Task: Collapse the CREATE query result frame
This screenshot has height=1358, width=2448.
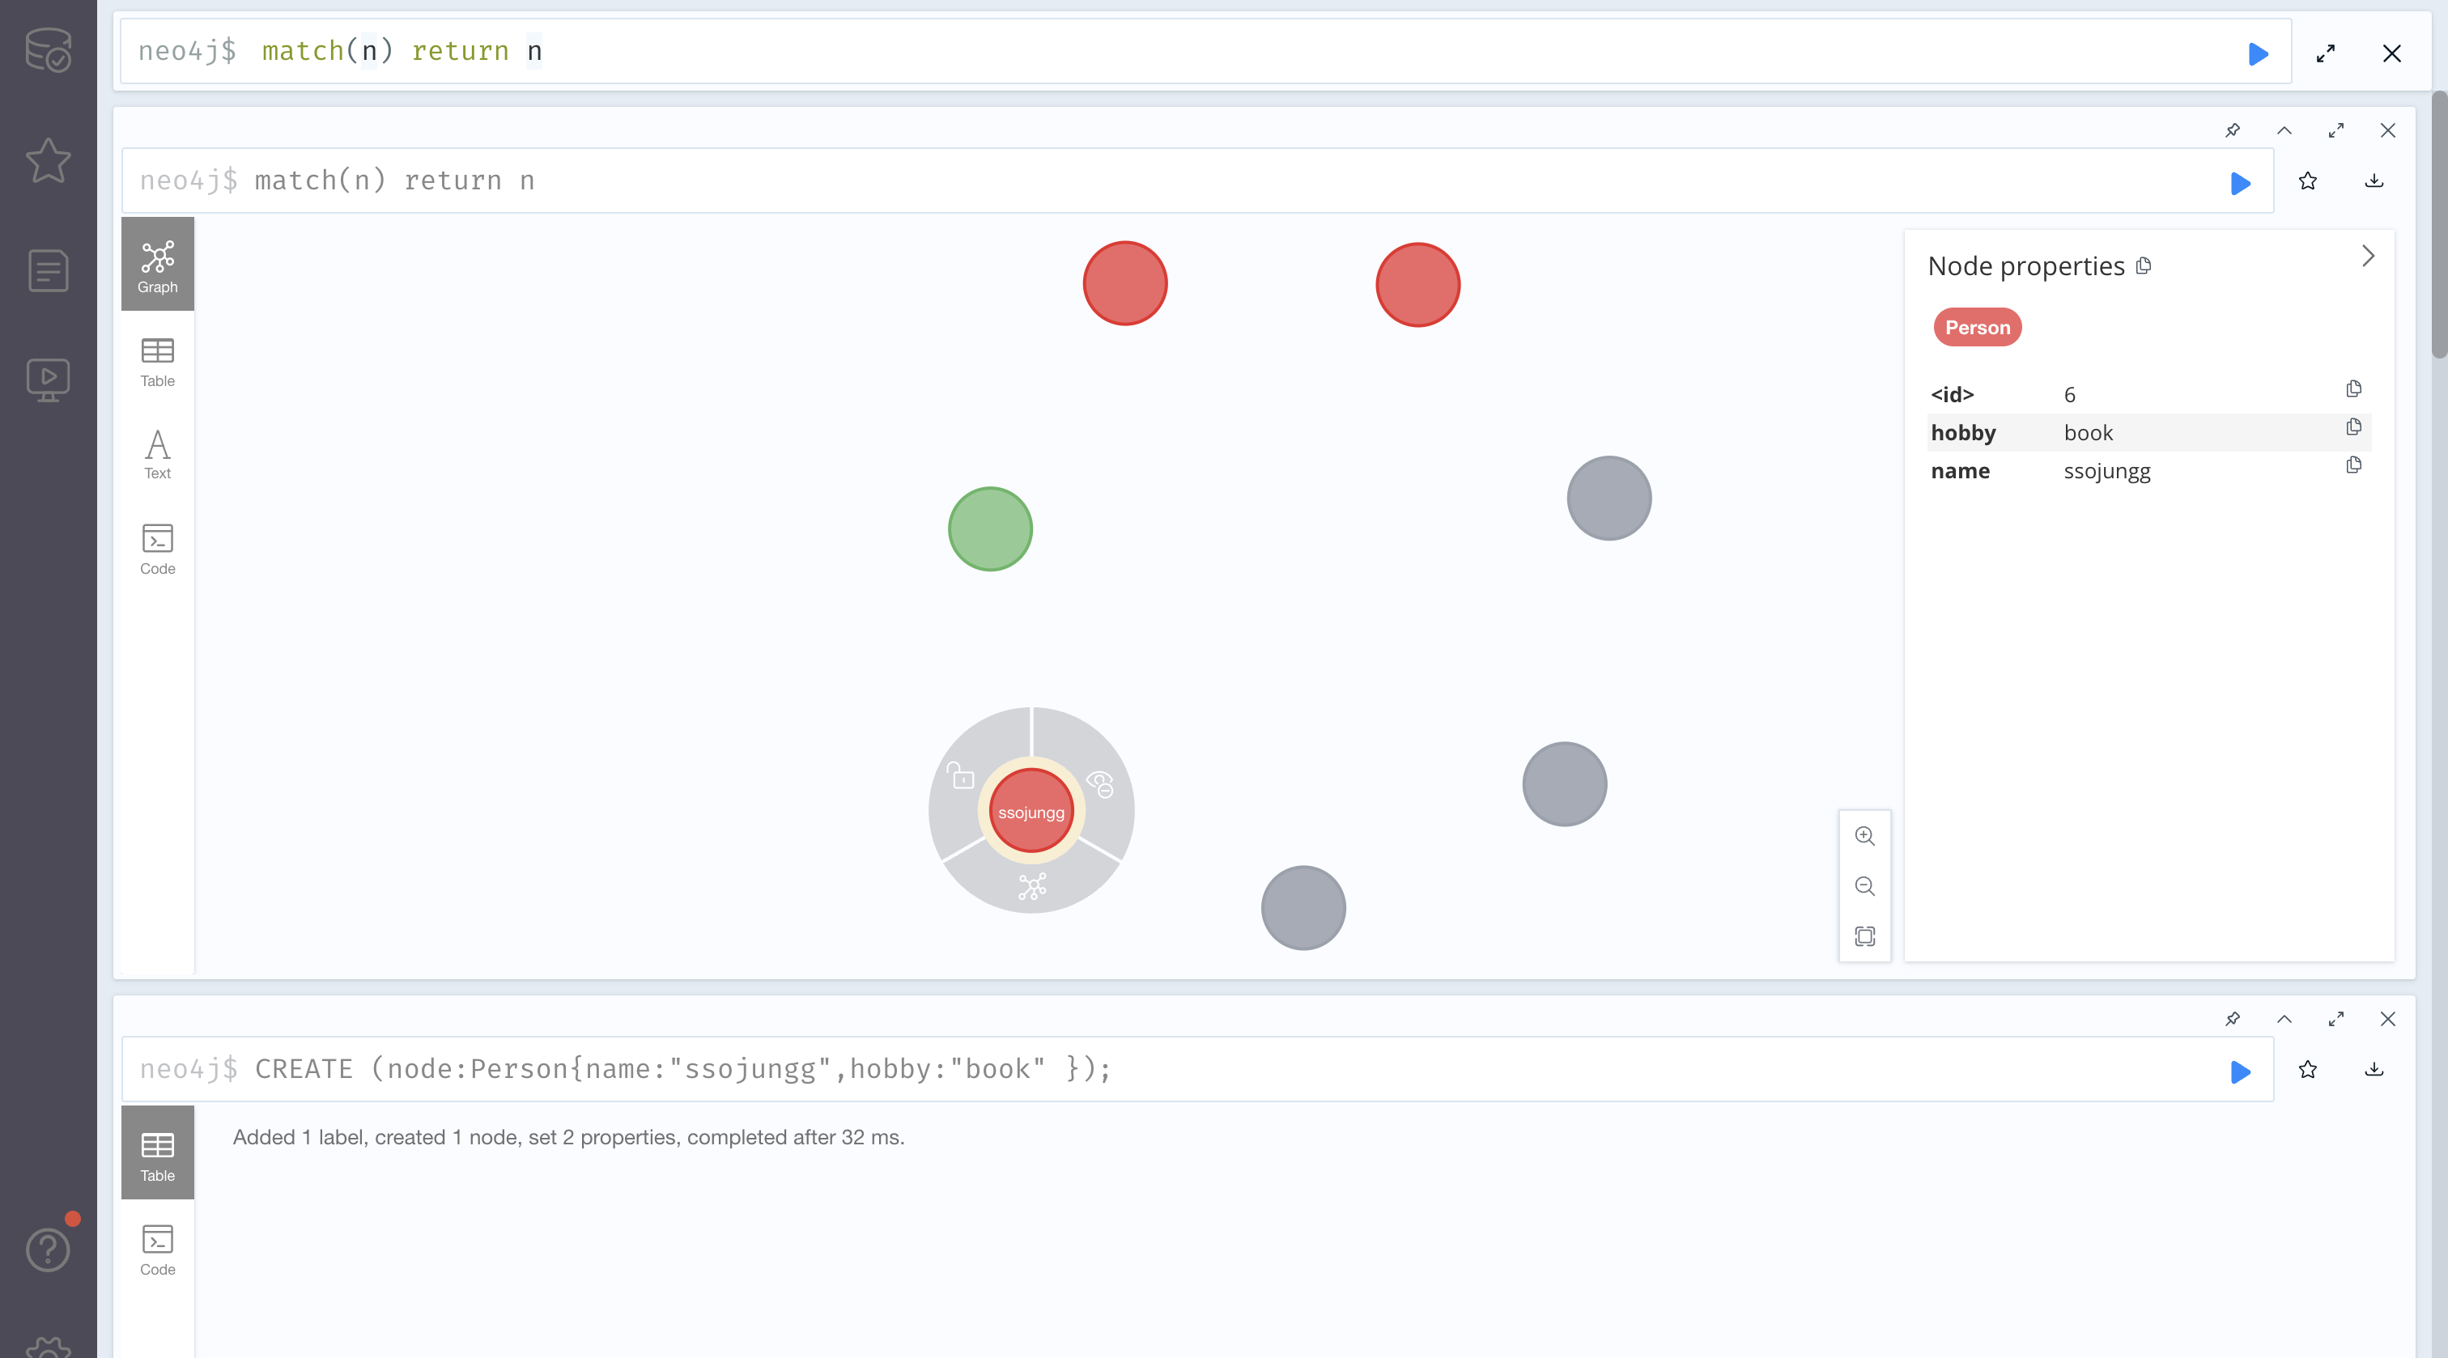Action: point(2284,1019)
